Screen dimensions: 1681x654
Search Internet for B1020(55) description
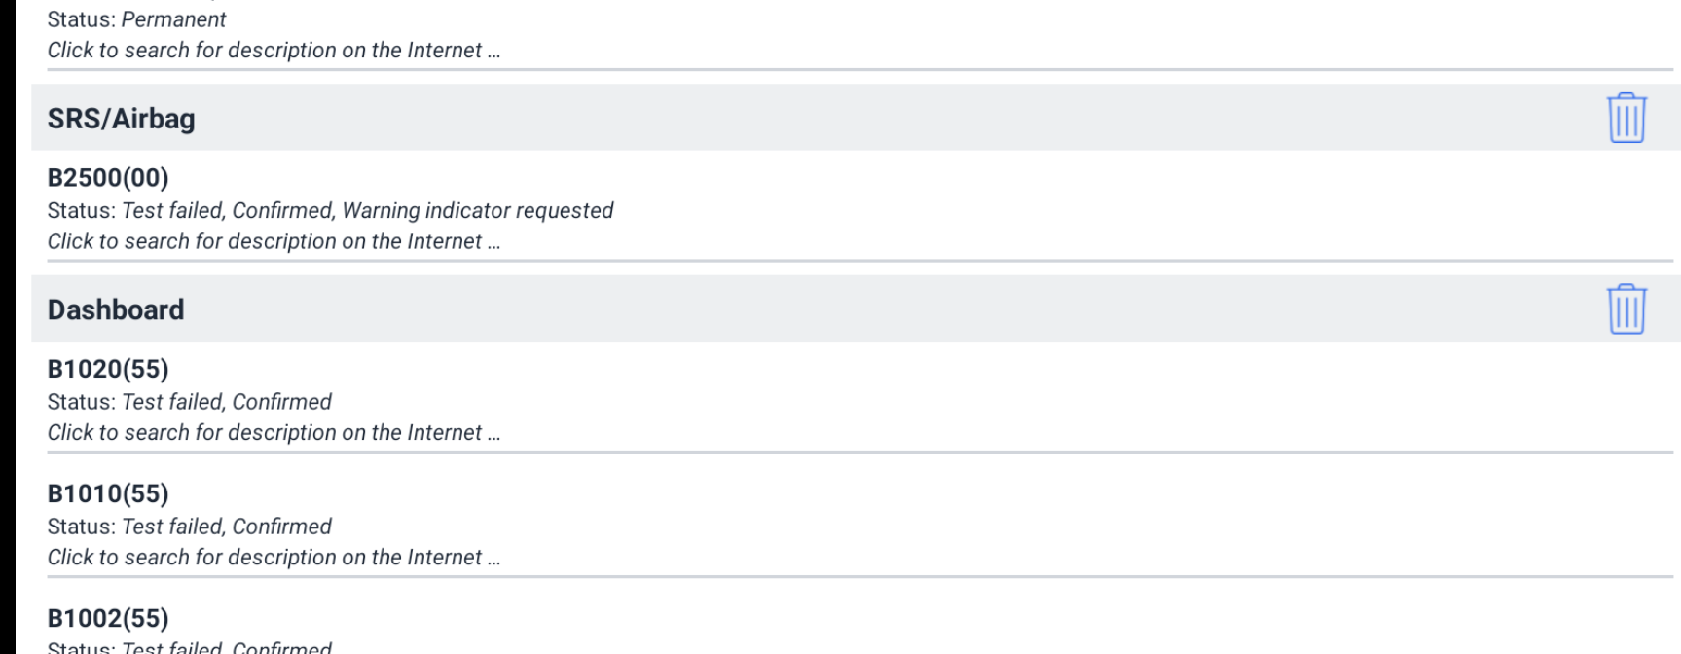click(x=274, y=432)
